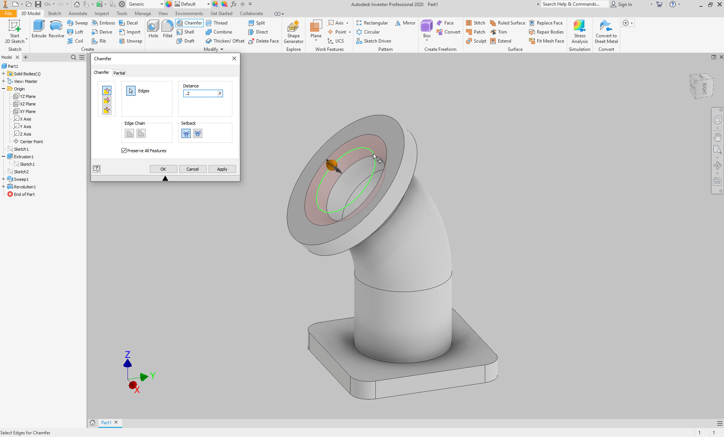Open the Distance field arrow flyout

pos(220,93)
